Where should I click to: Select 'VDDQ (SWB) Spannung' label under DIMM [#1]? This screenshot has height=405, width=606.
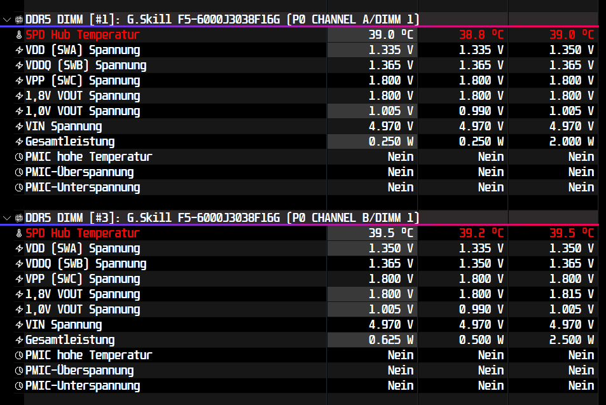[x=86, y=65]
